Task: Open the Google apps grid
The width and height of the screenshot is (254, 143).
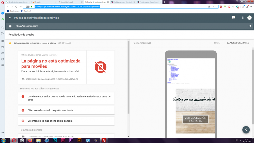Action: click(243, 18)
